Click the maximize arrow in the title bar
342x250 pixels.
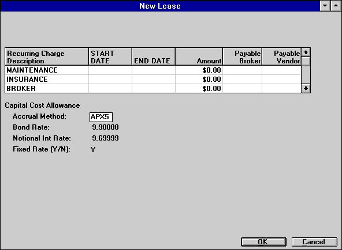click(x=336, y=6)
